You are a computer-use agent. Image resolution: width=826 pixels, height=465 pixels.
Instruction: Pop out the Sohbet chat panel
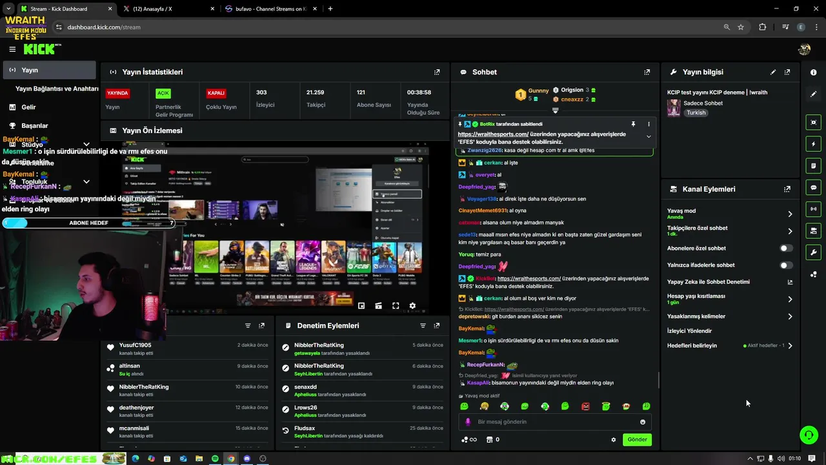tap(647, 72)
